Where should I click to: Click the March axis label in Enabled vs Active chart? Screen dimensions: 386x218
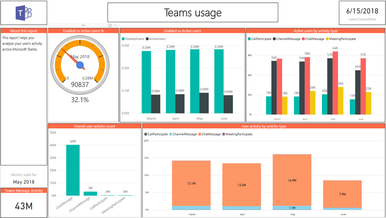coord(151,118)
